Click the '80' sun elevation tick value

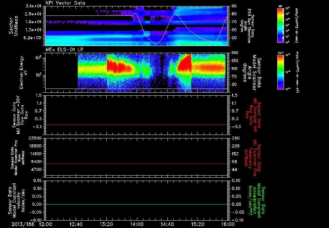click(234, 14)
